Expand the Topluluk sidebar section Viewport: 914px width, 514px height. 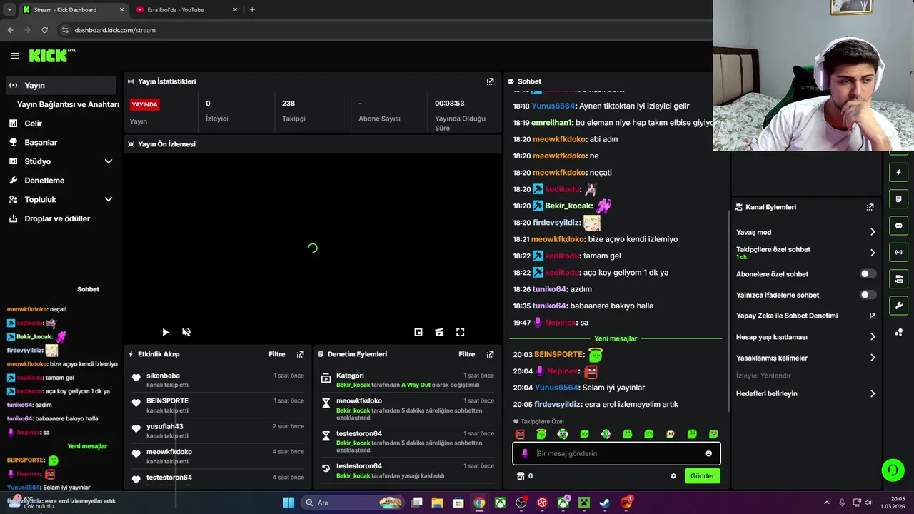(x=109, y=200)
